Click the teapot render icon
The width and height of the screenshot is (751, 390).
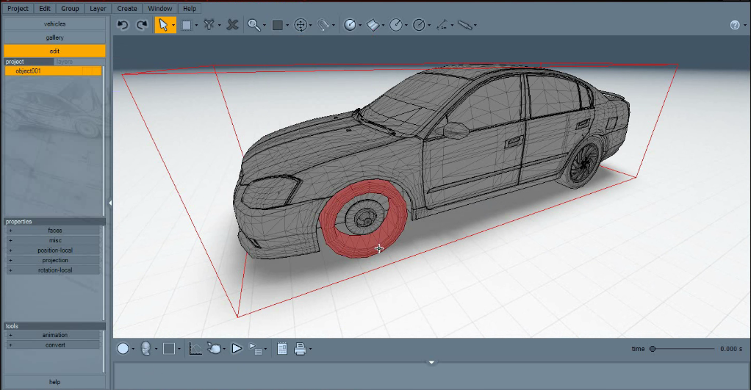click(215, 349)
